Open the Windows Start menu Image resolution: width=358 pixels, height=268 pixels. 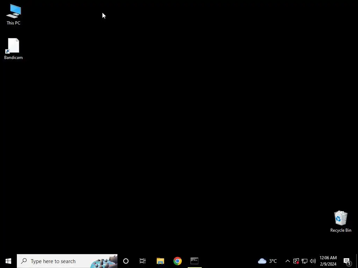8,261
